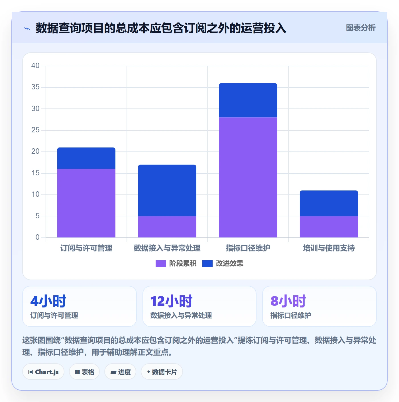The height and width of the screenshot is (402, 399).
Task: Click the purple bar segment for 订阅与许可管理
Action: pyautogui.click(x=86, y=203)
